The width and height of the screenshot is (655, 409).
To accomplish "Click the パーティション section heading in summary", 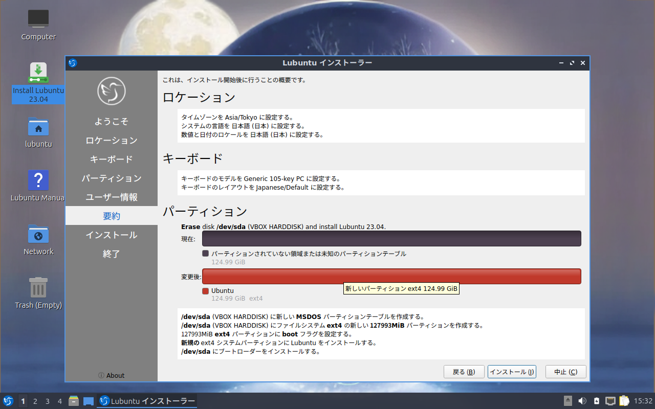I will click(x=205, y=211).
